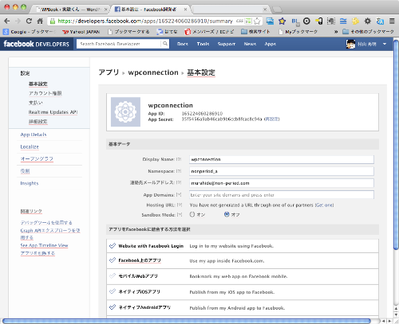This screenshot has height=324, width=399.
Task: Click the CSS extension icon in address bar
Action: pyautogui.click(x=239, y=21)
